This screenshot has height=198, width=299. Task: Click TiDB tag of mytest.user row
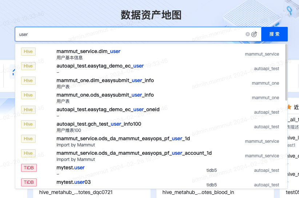pos(29,168)
